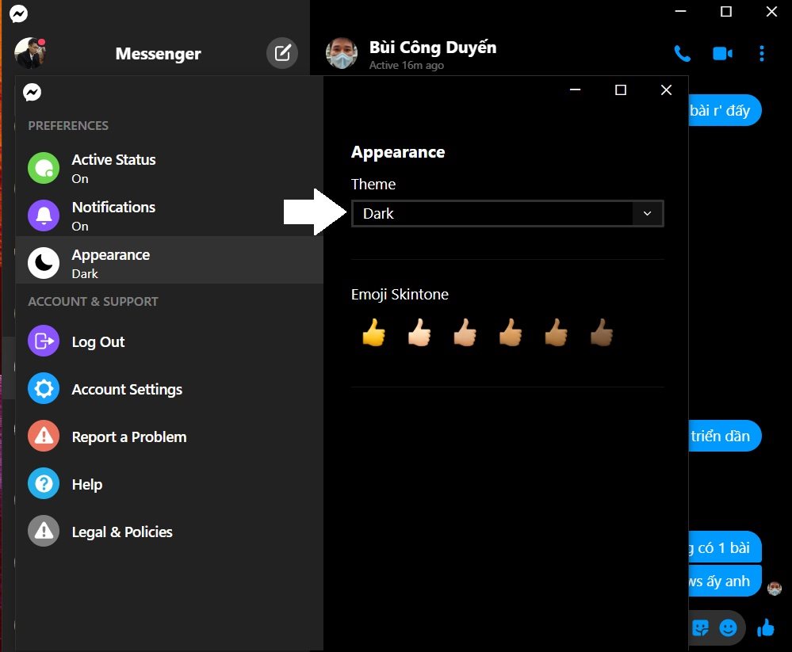Click Log Out in account section
The image size is (792, 652).
click(98, 342)
